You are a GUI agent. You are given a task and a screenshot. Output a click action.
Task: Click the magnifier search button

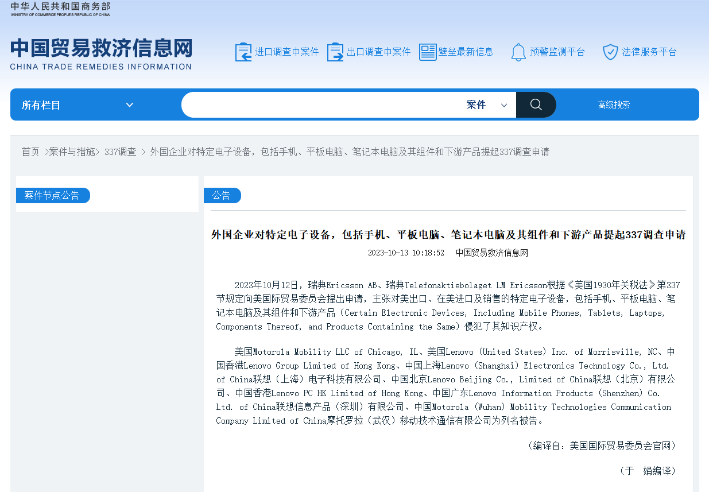tap(536, 104)
